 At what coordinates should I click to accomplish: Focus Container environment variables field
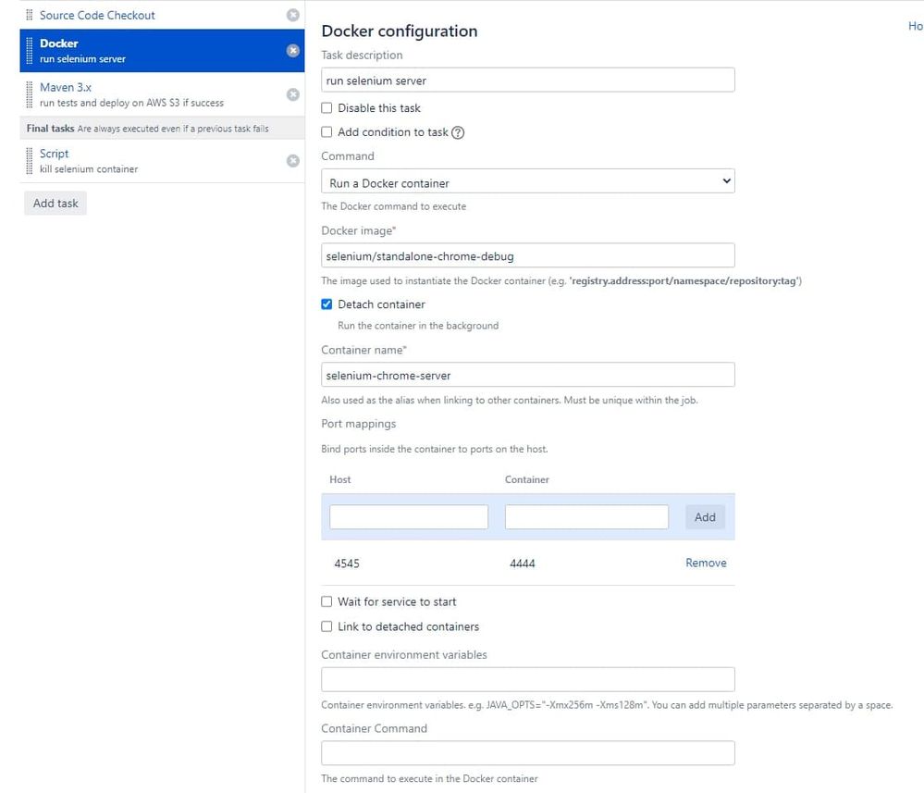pos(528,679)
